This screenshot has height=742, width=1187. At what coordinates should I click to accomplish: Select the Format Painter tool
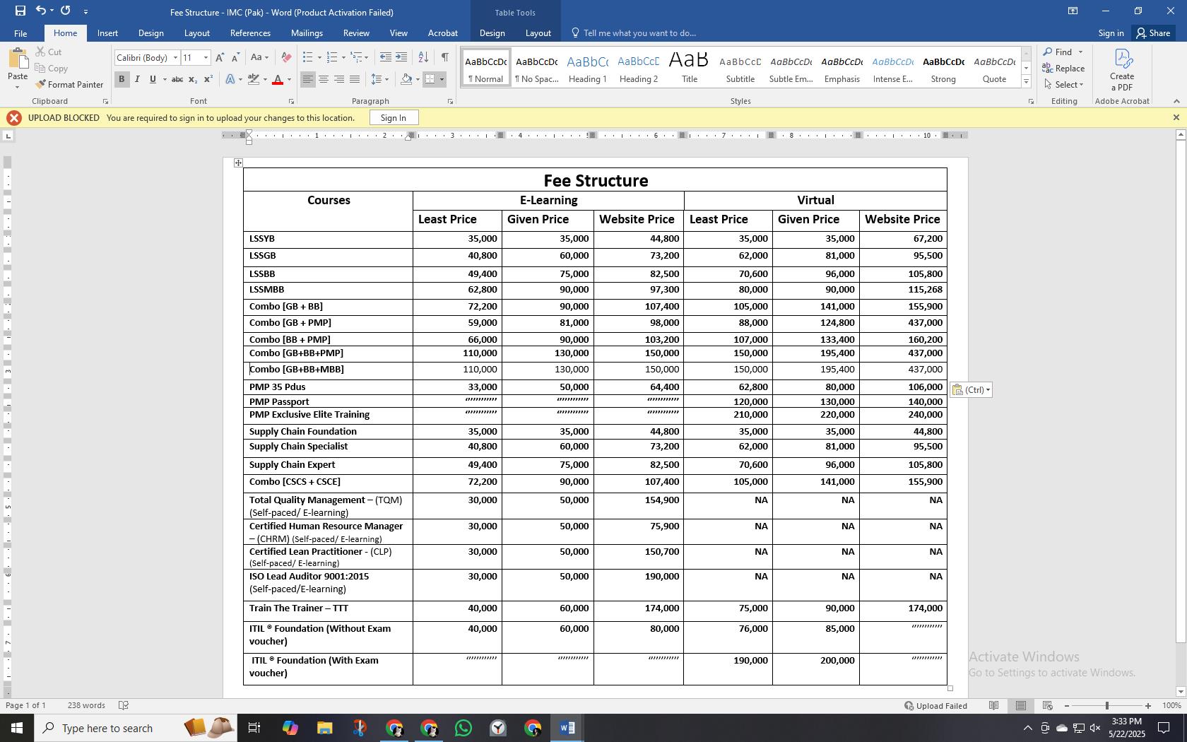pos(69,84)
